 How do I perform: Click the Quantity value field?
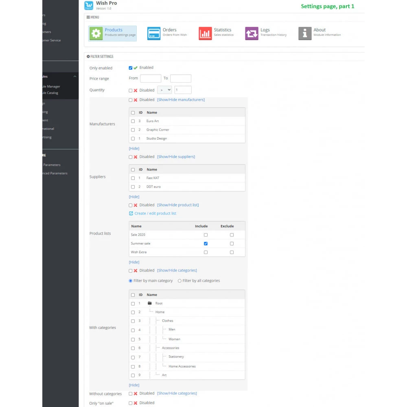point(183,90)
